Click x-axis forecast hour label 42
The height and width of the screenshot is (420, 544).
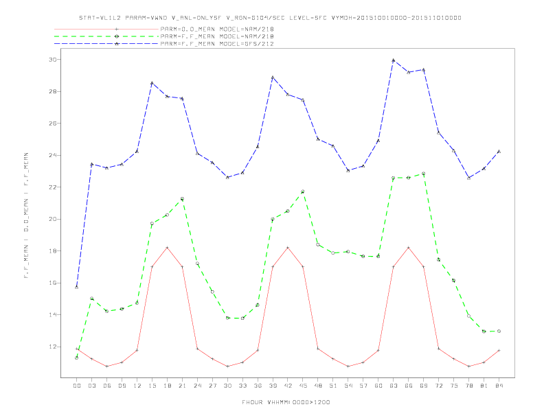288,386
